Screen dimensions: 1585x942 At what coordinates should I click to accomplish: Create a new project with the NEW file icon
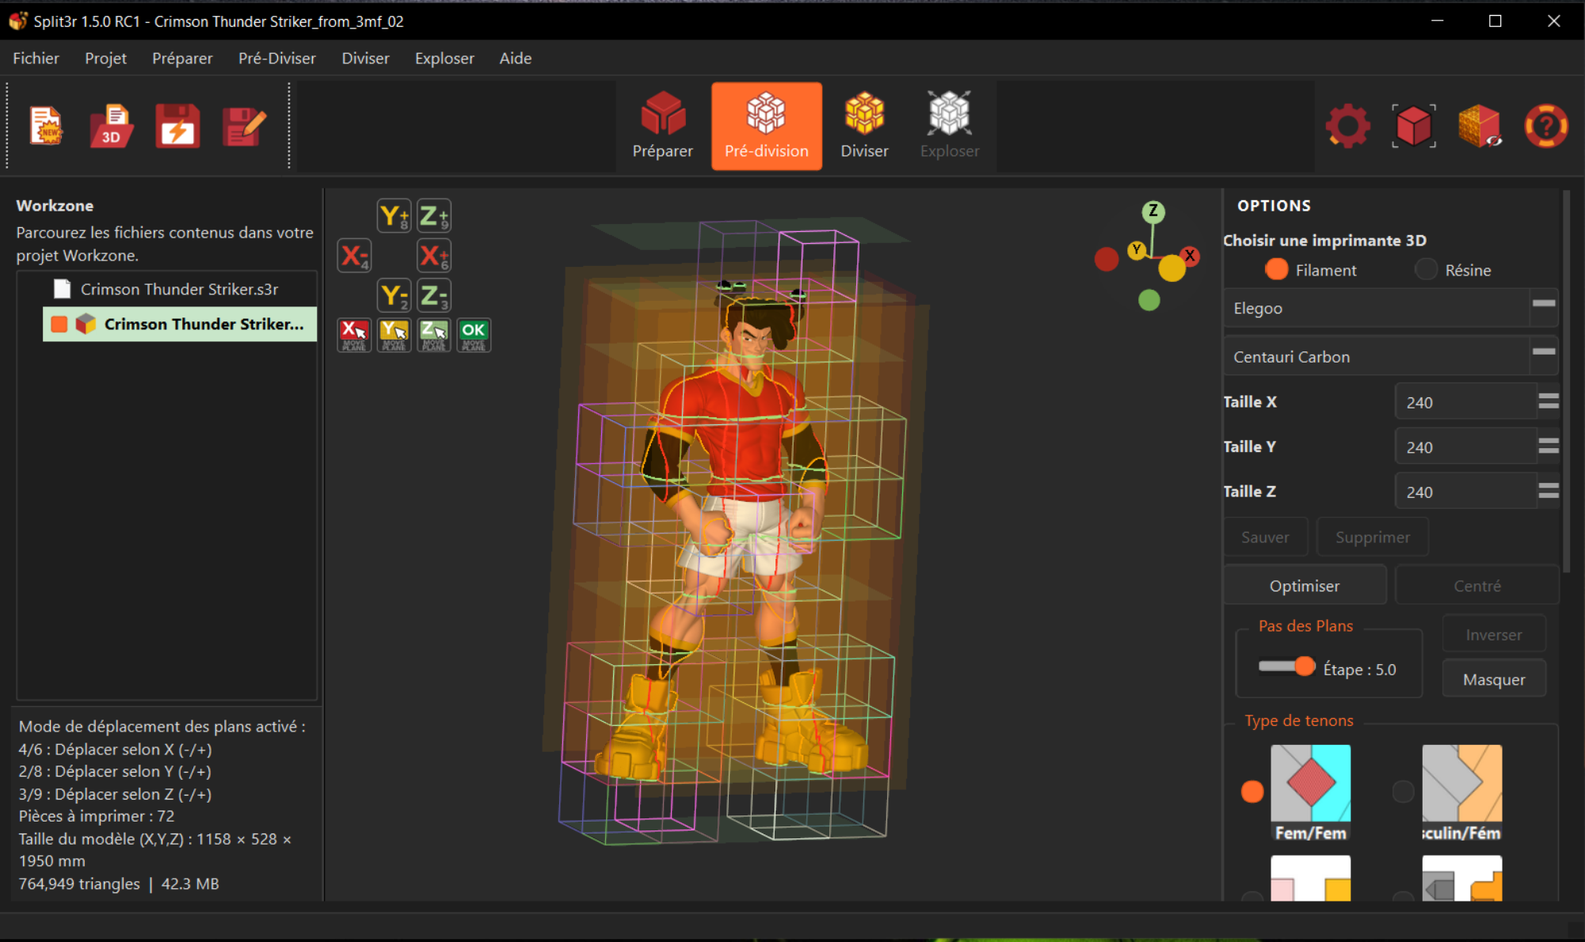[46, 126]
